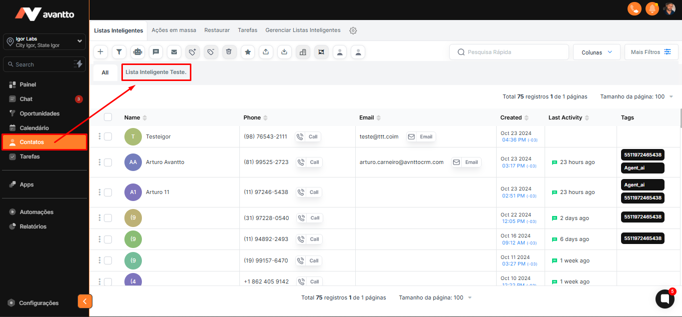The image size is (682, 317).
Task: Click the Mais Filtros button
Action: point(651,52)
